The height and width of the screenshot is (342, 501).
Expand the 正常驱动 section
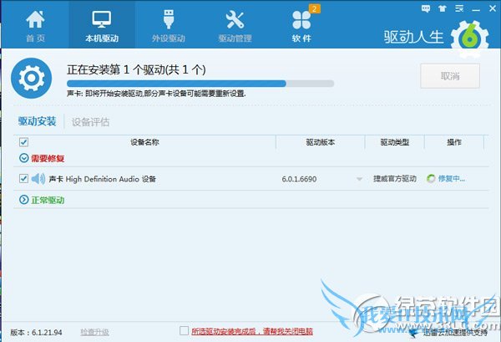point(24,200)
